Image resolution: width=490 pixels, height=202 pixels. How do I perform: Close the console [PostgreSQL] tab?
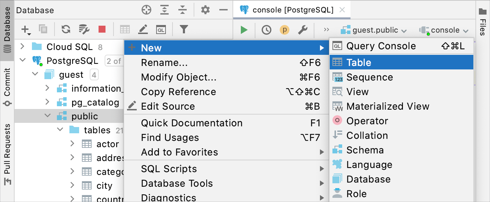pos(342,10)
